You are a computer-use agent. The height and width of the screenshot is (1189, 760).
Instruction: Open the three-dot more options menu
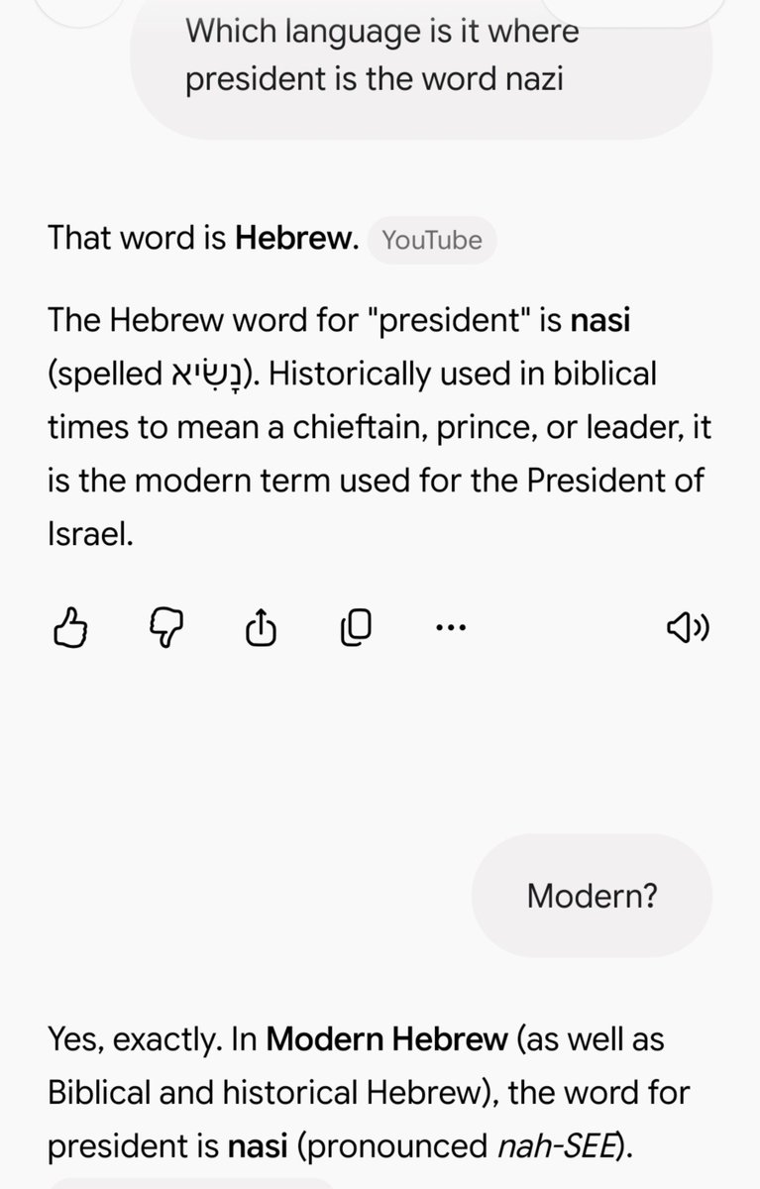(x=450, y=626)
